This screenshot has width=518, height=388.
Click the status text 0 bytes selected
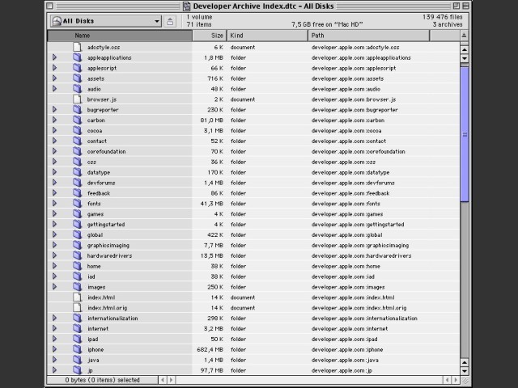tap(103, 380)
